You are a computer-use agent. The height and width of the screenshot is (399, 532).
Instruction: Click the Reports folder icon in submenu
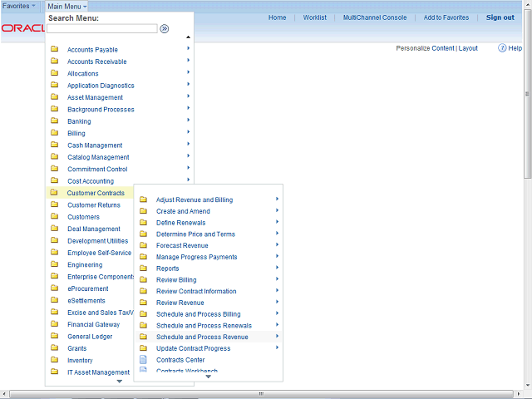[x=143, y=268]
